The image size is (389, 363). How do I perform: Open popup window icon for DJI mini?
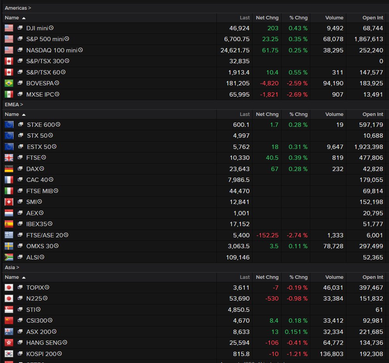[20, 28]
